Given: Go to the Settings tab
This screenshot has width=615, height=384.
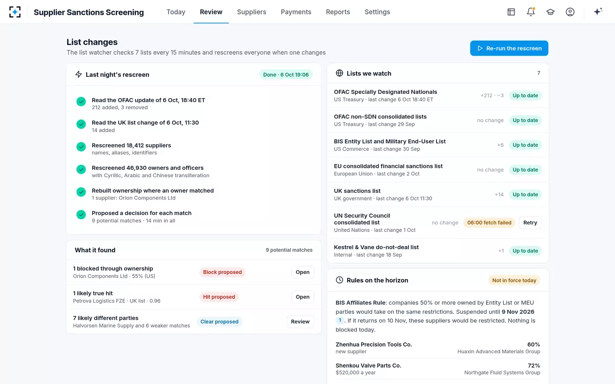Looking at the screenshot, I should click(x=377, y=12).
